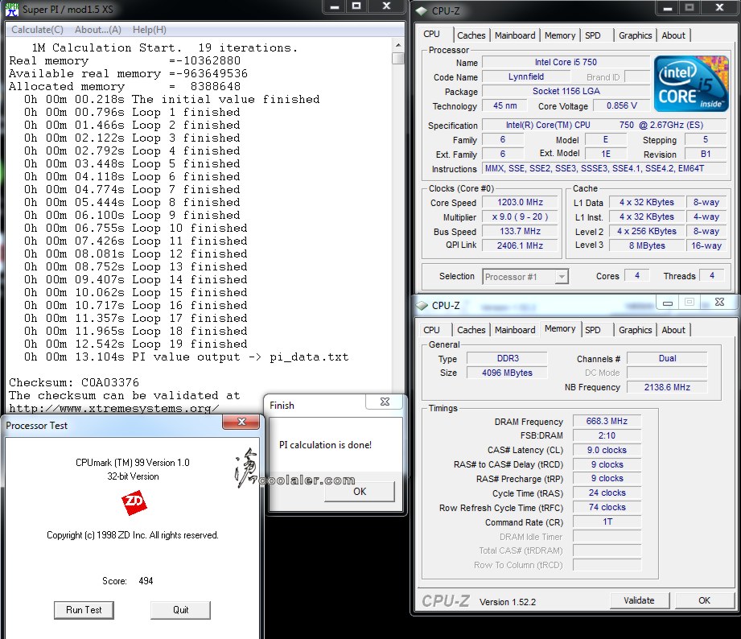Screen dimensions: 741x639
Task: Click the Core Voltage value "0.856 V"
Action: 621,106
